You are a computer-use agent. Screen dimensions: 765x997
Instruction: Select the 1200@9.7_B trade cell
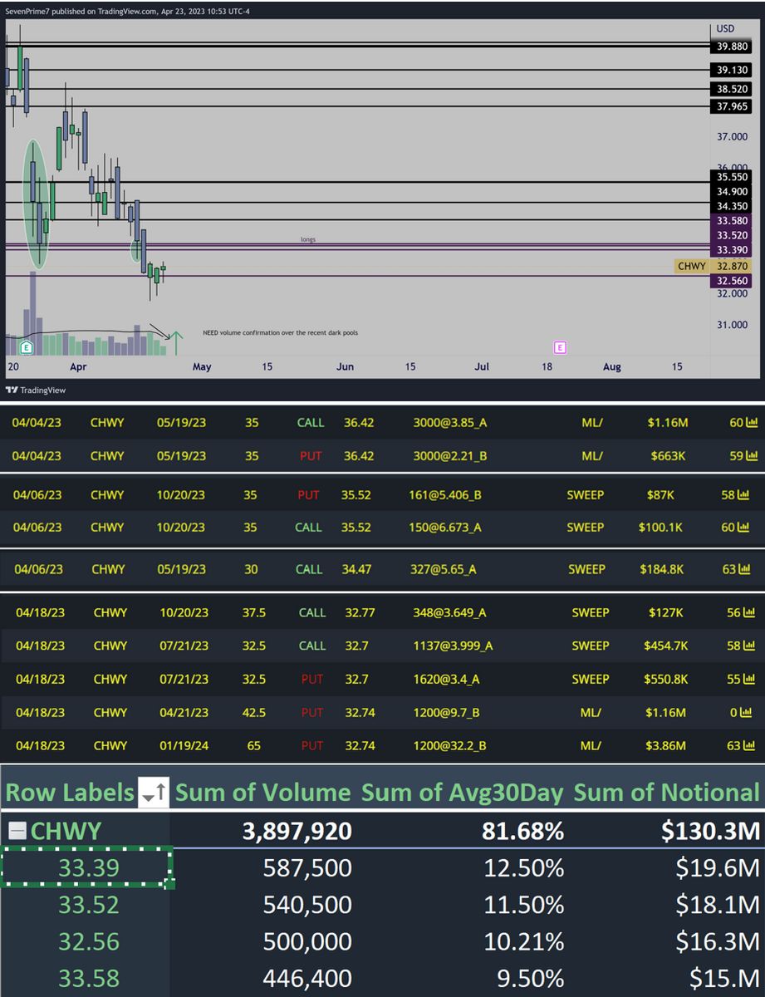pyautogui.click(x=447, y=713)
